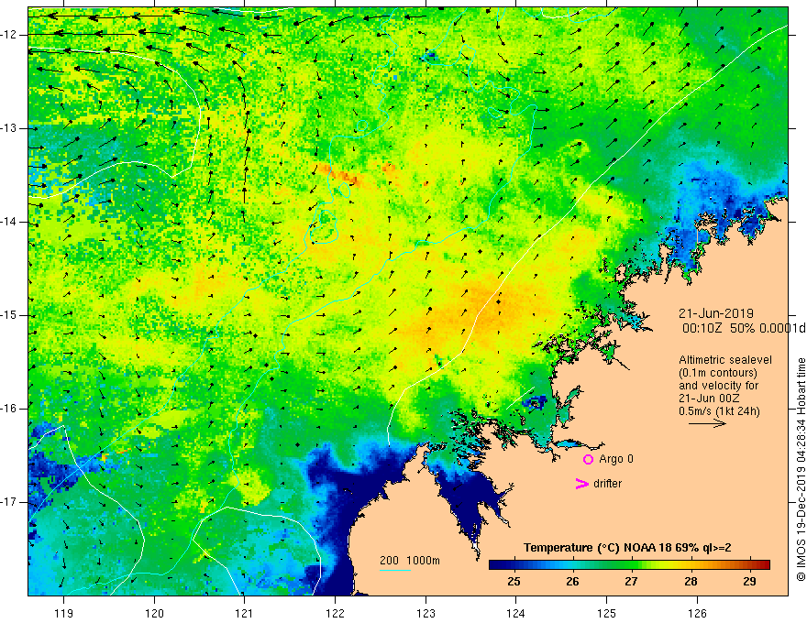Viewport: 807px width, 623px height.
Task: Click the longitude axis label '122'
Action: point(335,613)
